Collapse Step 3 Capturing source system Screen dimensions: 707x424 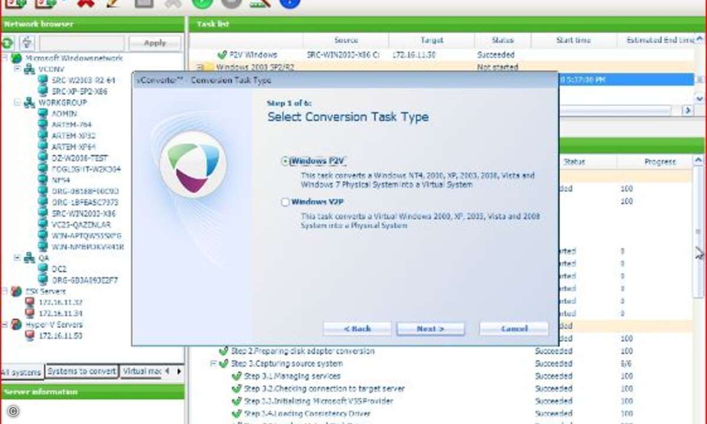[x=213, y=364]
